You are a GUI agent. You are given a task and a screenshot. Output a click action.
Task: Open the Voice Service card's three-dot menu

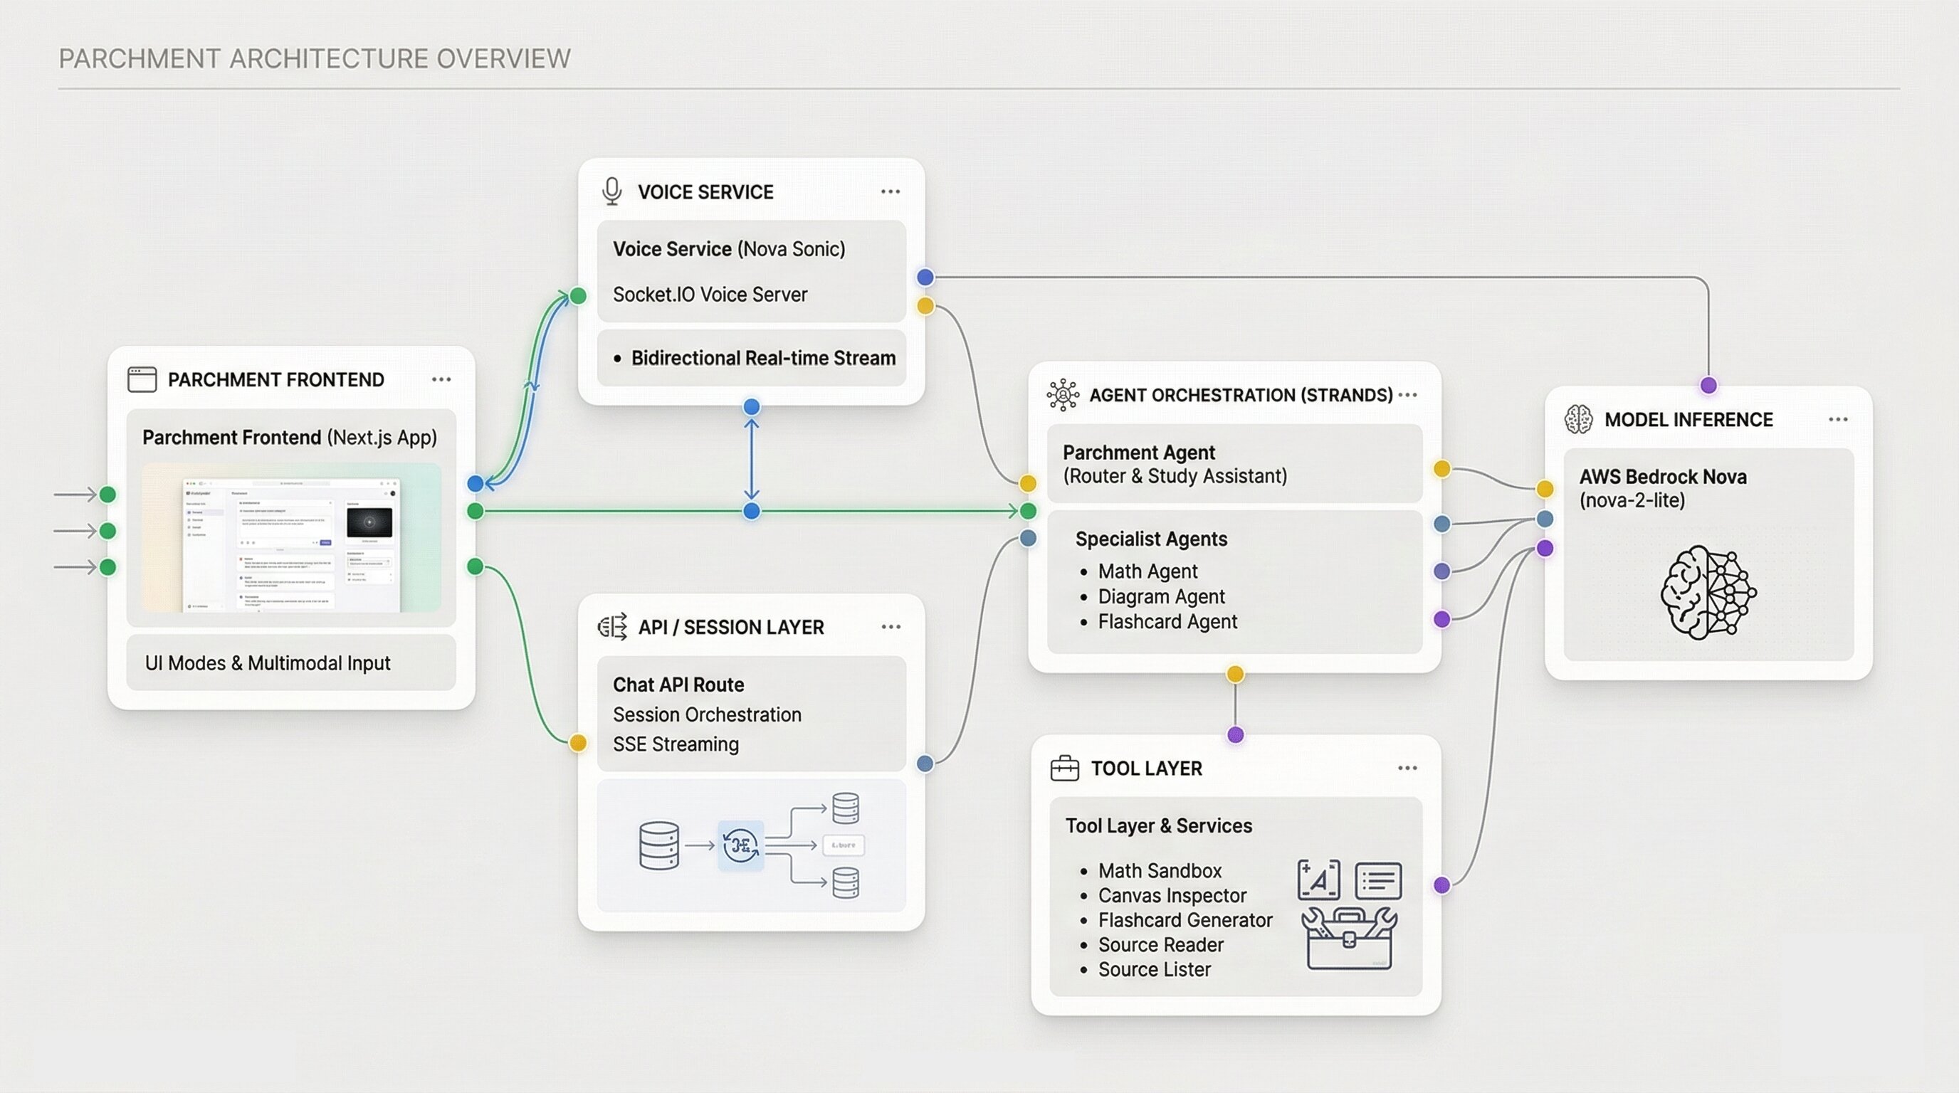[x=891, y=191]
